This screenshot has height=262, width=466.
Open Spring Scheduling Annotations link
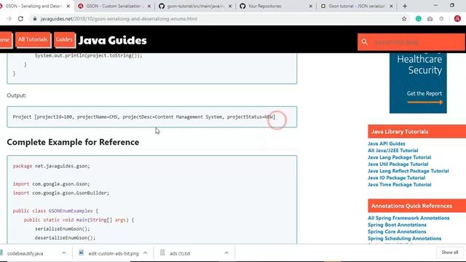pos(405,239)
